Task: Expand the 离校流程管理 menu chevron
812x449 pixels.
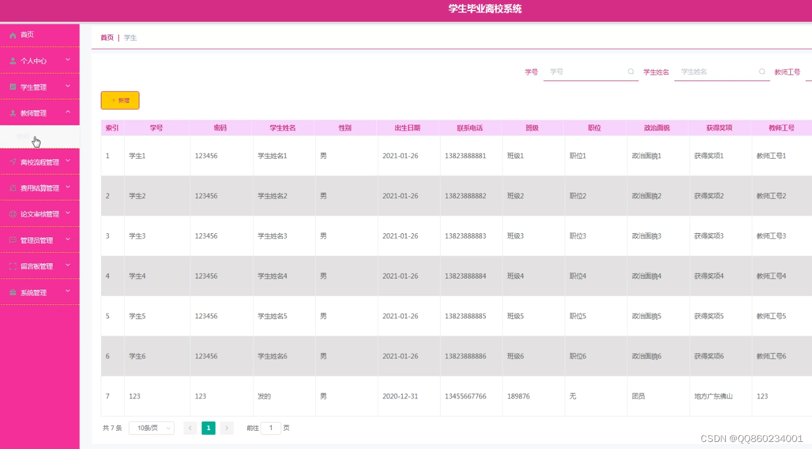Action: click(68, 161)
